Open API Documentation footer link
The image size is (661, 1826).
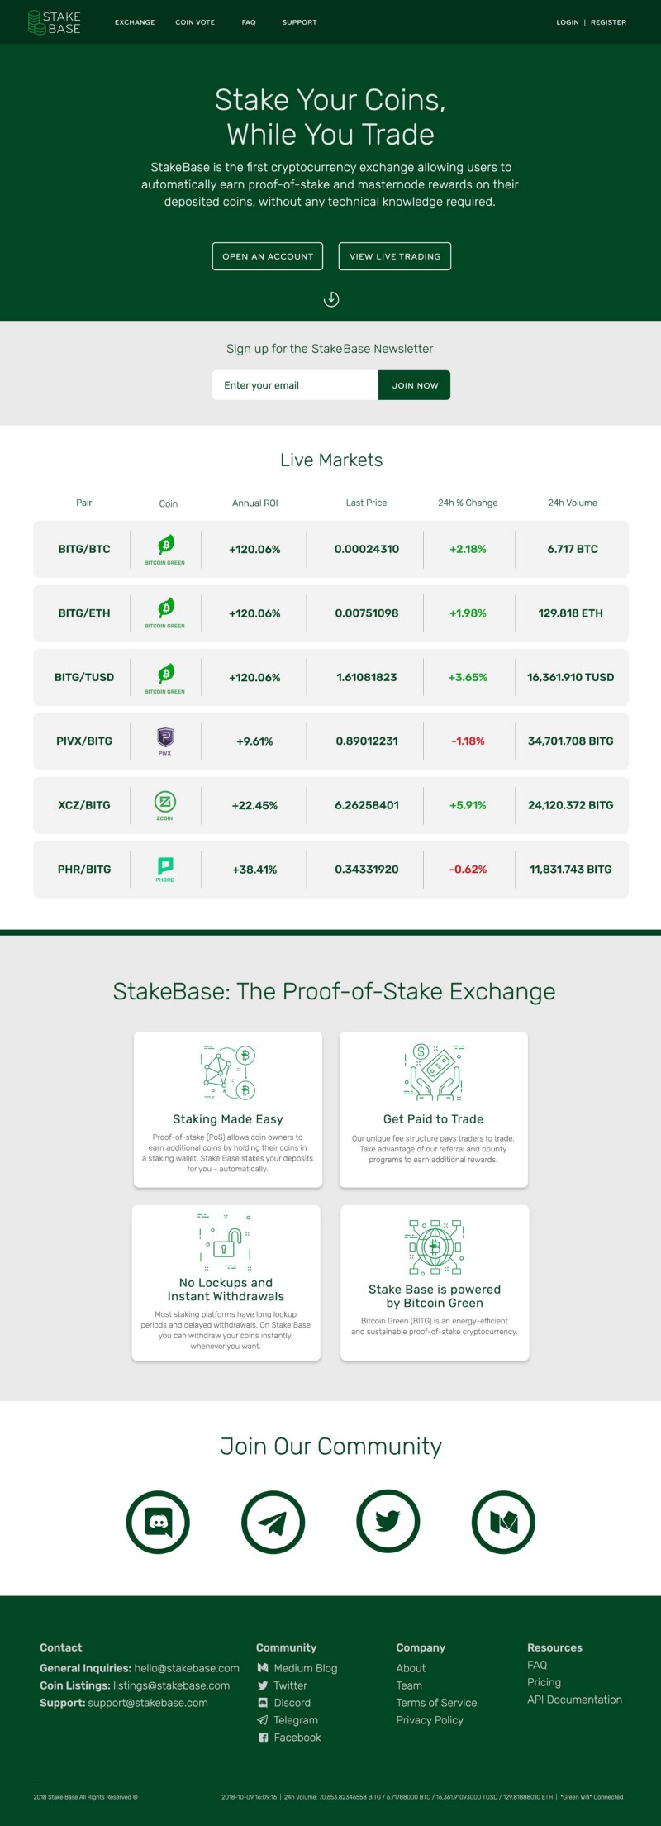(575, 1700)
